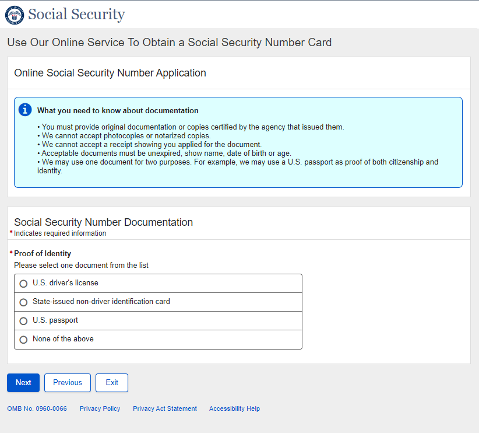Click the Social Security seal logo
Image resolution: width=479 pixels, height=433 pixels.
(15, 15)
